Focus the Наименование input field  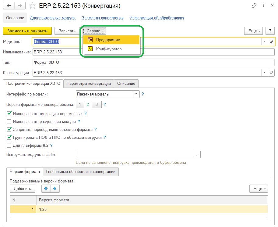[153, 52]
